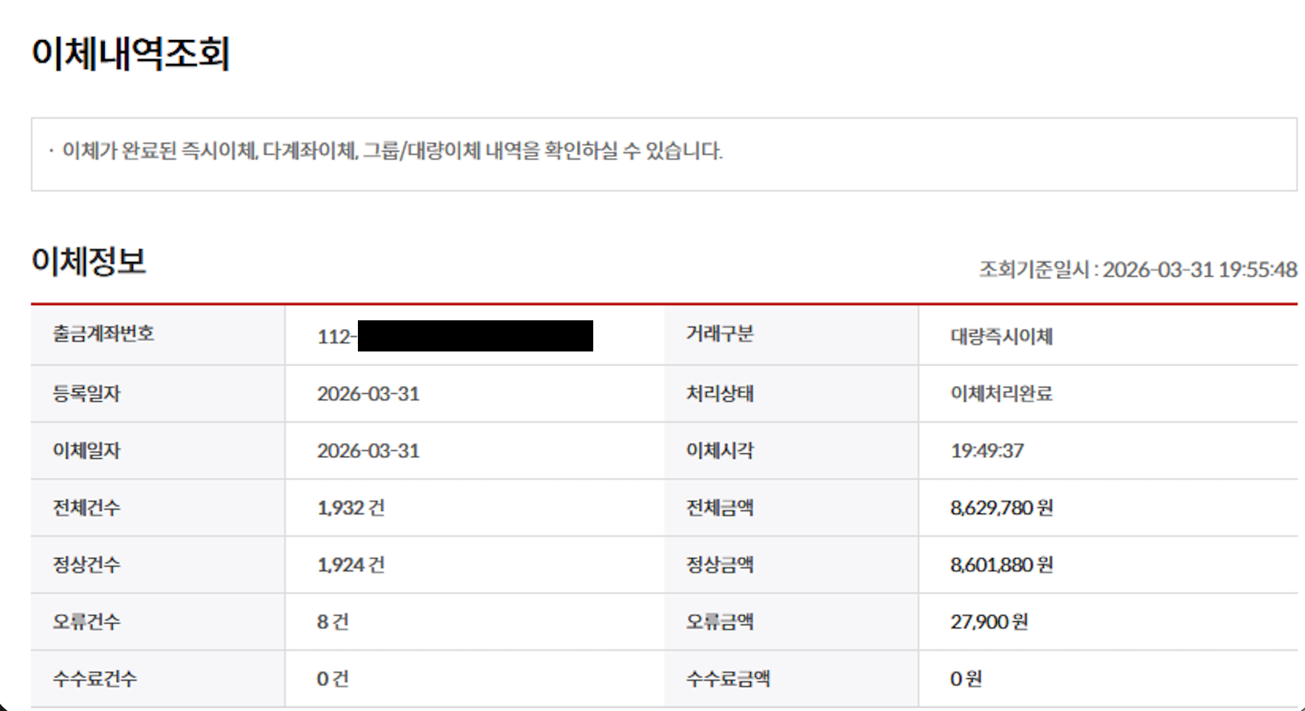Click the 수수료금액 label cell
The image size is (1305, 711).
coord(791,679)
